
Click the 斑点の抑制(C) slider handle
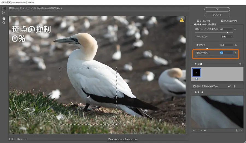(196, 56)
